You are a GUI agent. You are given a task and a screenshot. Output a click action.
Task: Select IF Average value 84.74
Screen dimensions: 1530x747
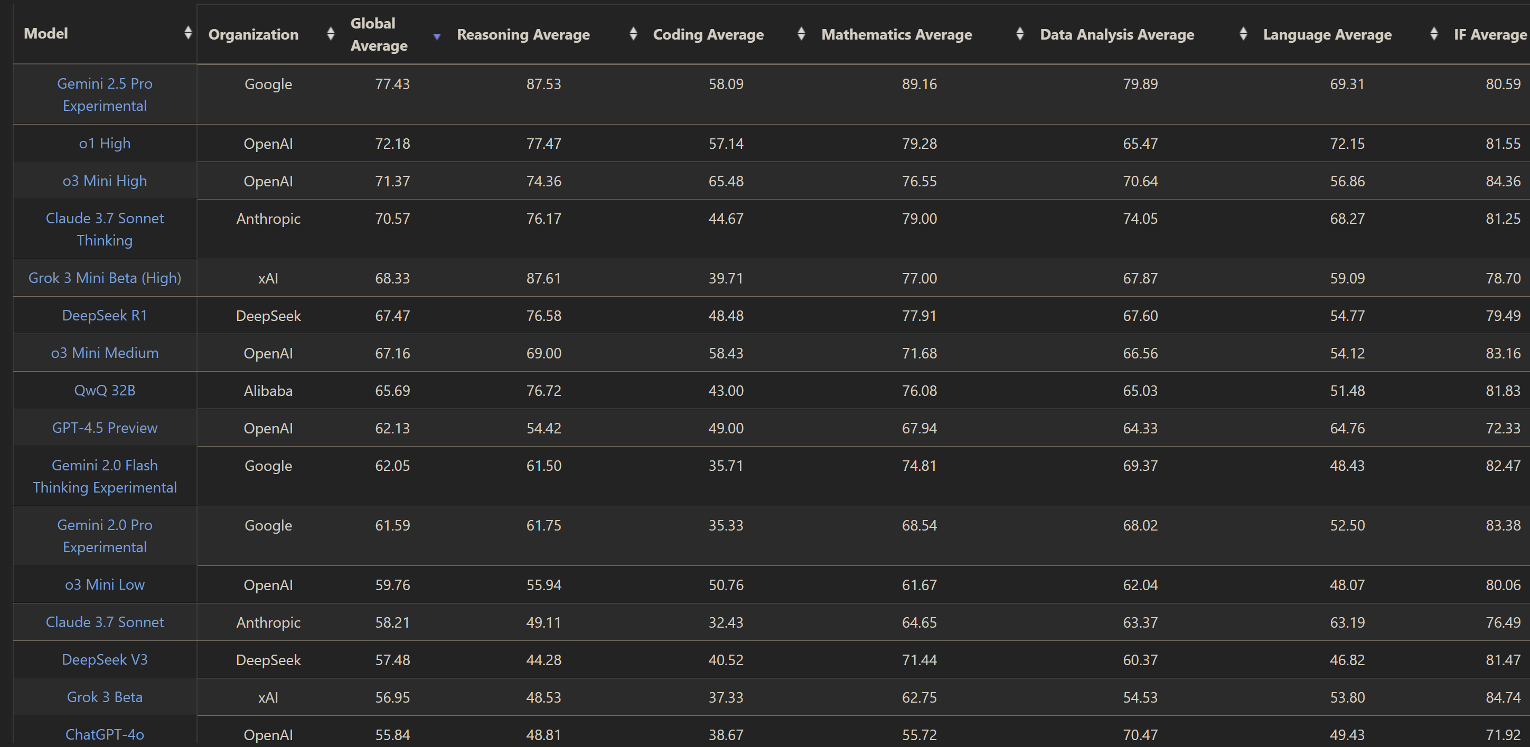(x=1503, y=697)
